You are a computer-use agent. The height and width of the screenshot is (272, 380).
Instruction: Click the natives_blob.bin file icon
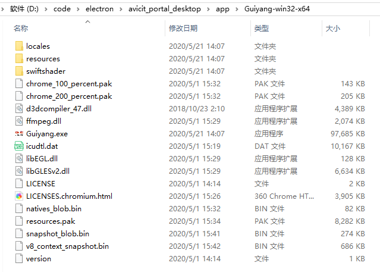(x=19, y=208)
